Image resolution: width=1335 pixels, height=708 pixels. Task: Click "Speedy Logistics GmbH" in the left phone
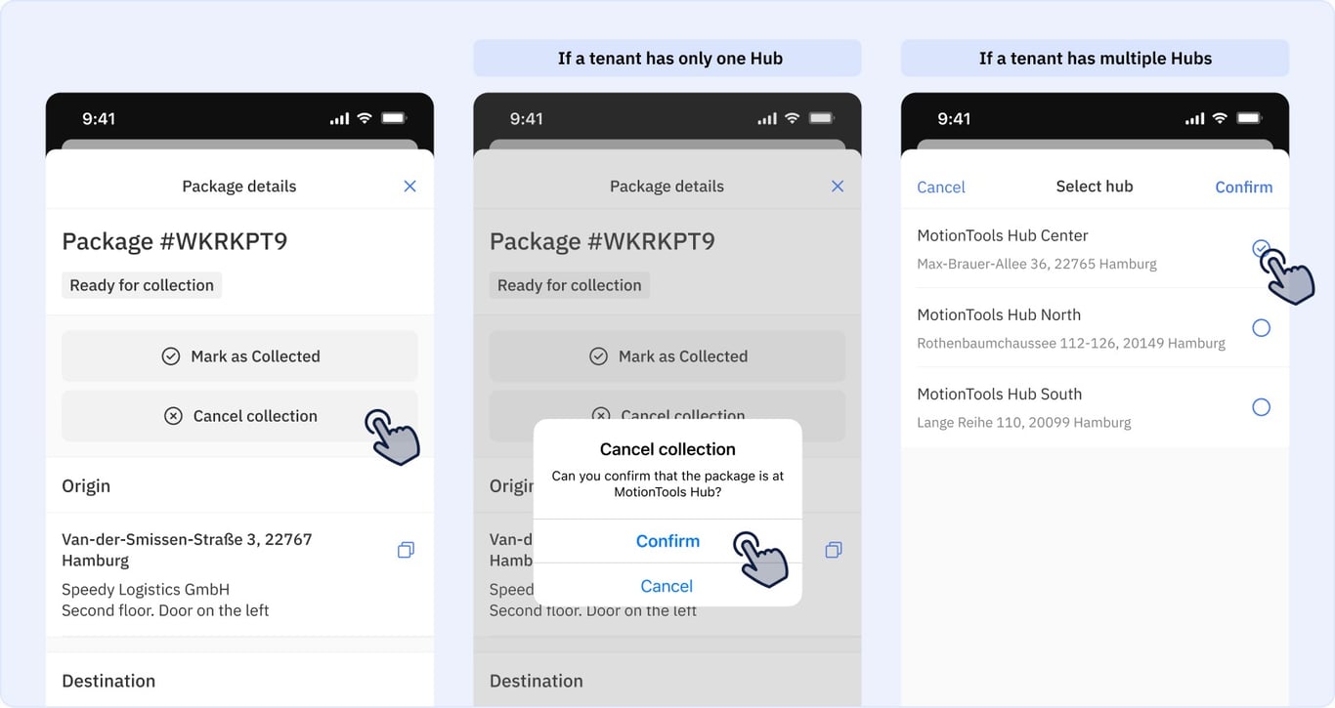click(146, 590)
